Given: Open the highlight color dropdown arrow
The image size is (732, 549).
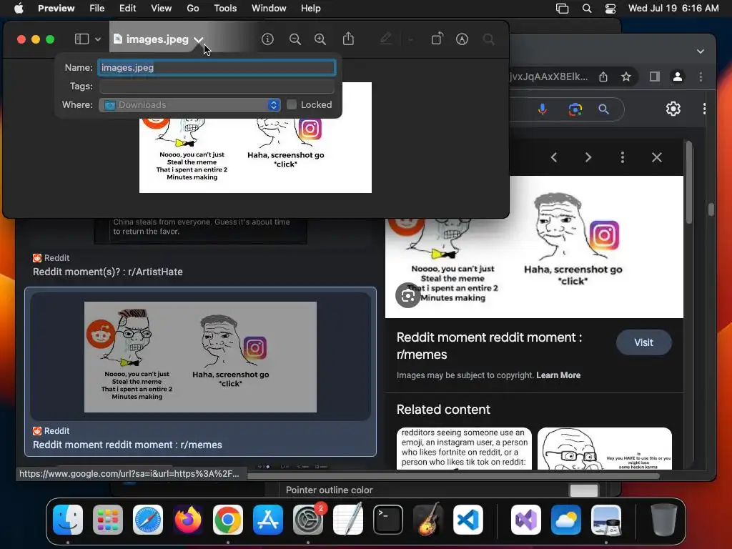Looking at the screenshot, I should [410, 40].
